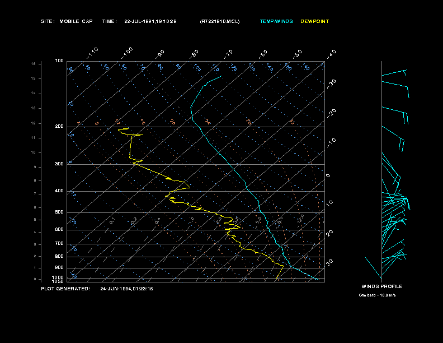Click the 1050 pressure level label
This screenshot has width=443, height=343.
coord(58,281)
